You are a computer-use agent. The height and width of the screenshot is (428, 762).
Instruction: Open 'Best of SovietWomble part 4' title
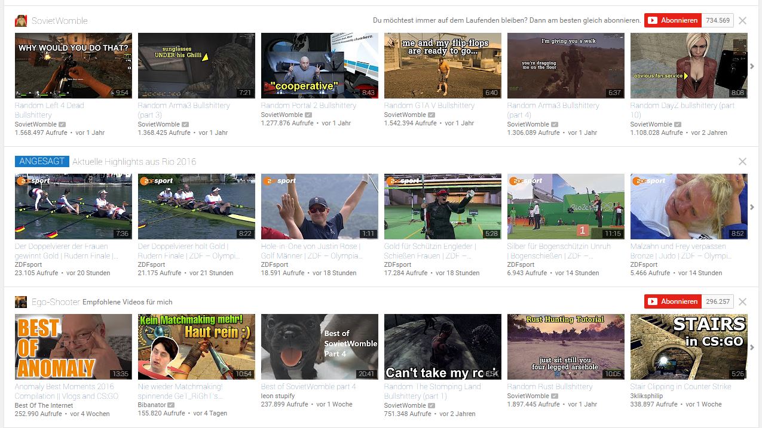coord(308,387)
